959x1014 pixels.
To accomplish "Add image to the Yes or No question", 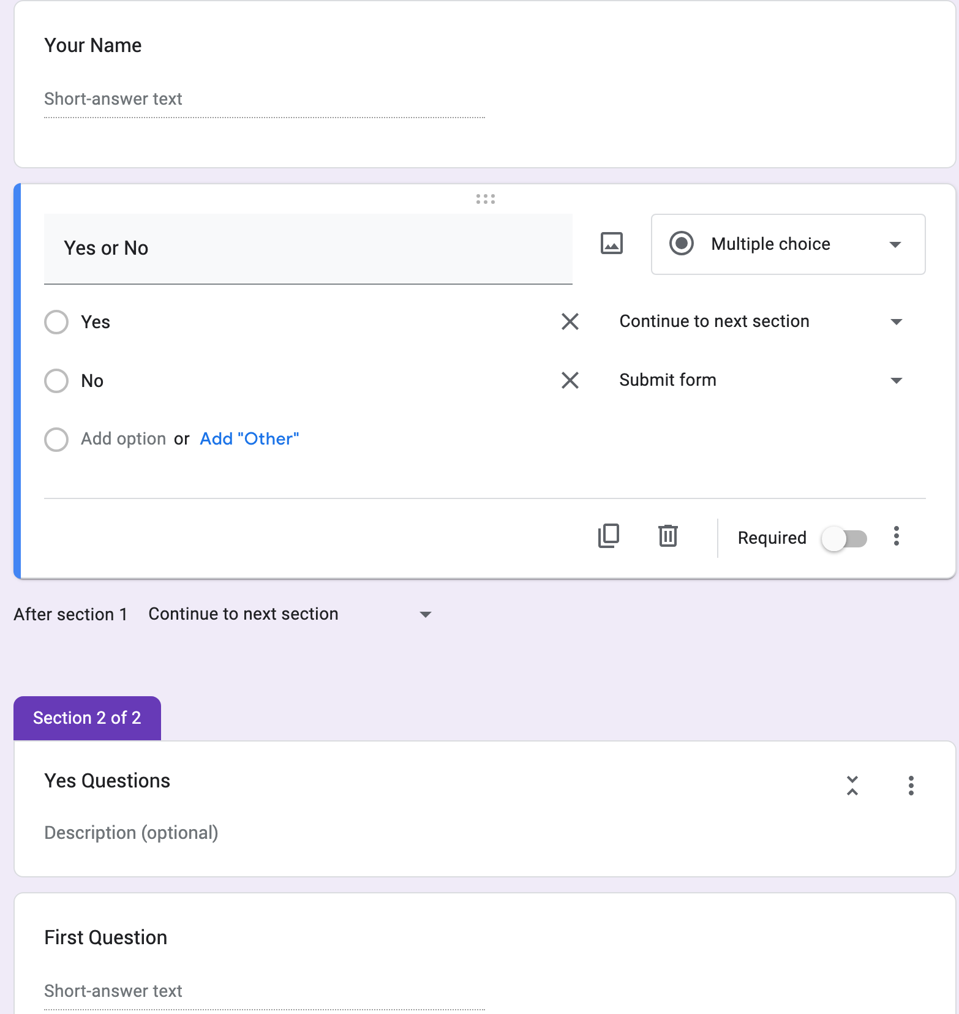I will click(x=611, y=244).
